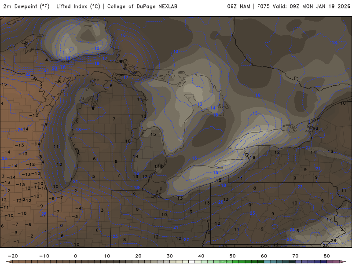Screen dimensions: 352x264
Task: Click the '80' label on the color bar
Action: pos(327,256)
